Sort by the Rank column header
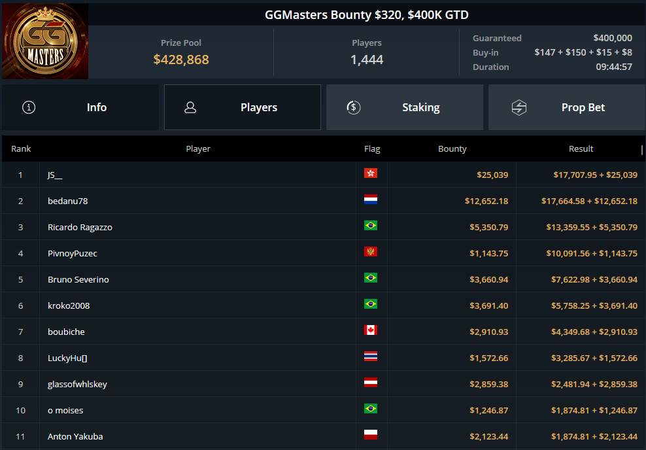This screenshot has width=646, height=450. 21,148
